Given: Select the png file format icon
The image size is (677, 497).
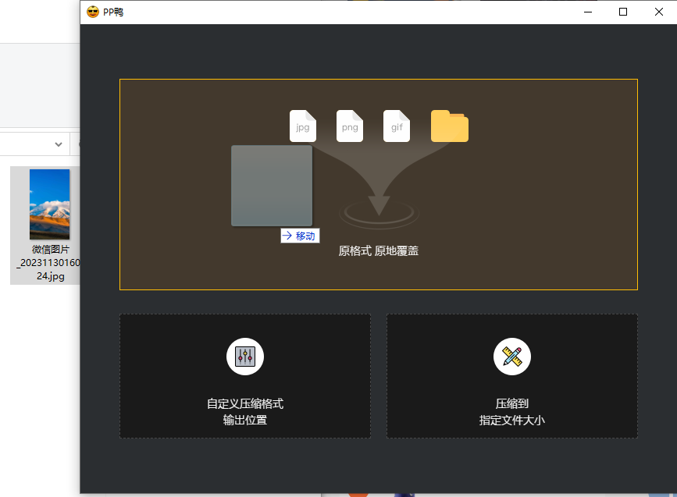Looking at the screenshot, I should [x=349, y=125].
